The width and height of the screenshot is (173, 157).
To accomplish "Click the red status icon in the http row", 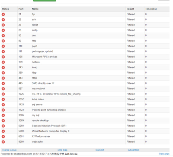I will pyautogui.click(x=3, y=41).
